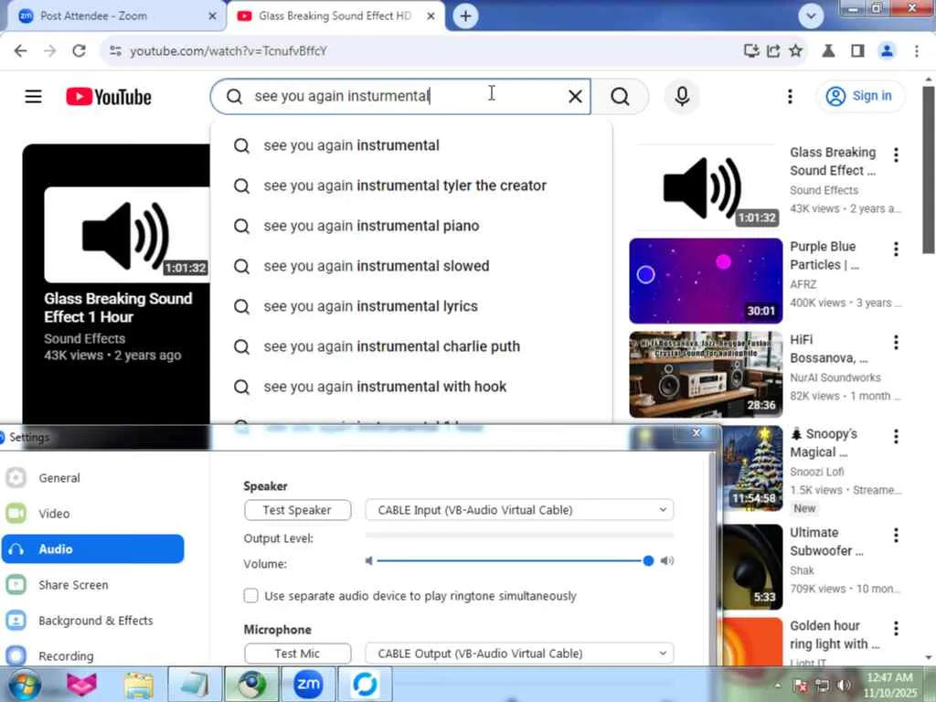
Task: Close the Glass Breaking Sound Effect tab
Action: click(x=431, y=16)
